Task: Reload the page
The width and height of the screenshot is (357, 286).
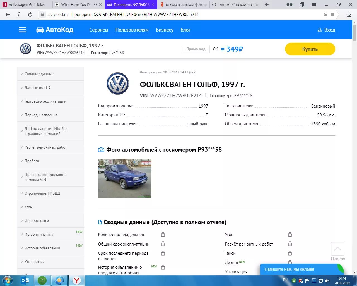Action: click(x=30, y=15)
